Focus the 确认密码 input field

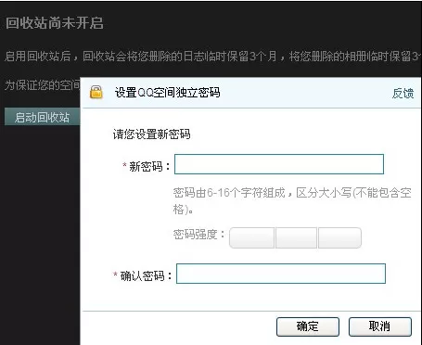tap(281, 274)
